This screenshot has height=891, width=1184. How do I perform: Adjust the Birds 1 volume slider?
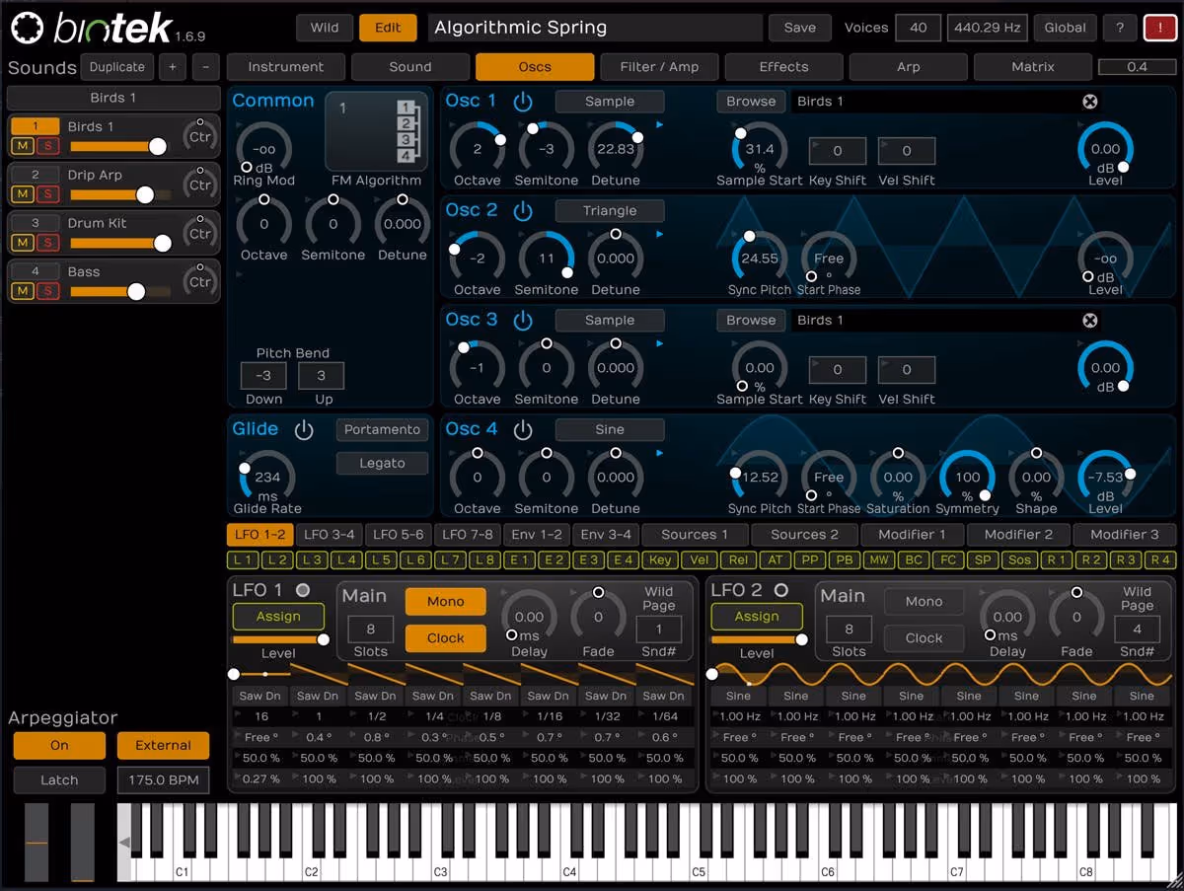(x=118, y=146)
